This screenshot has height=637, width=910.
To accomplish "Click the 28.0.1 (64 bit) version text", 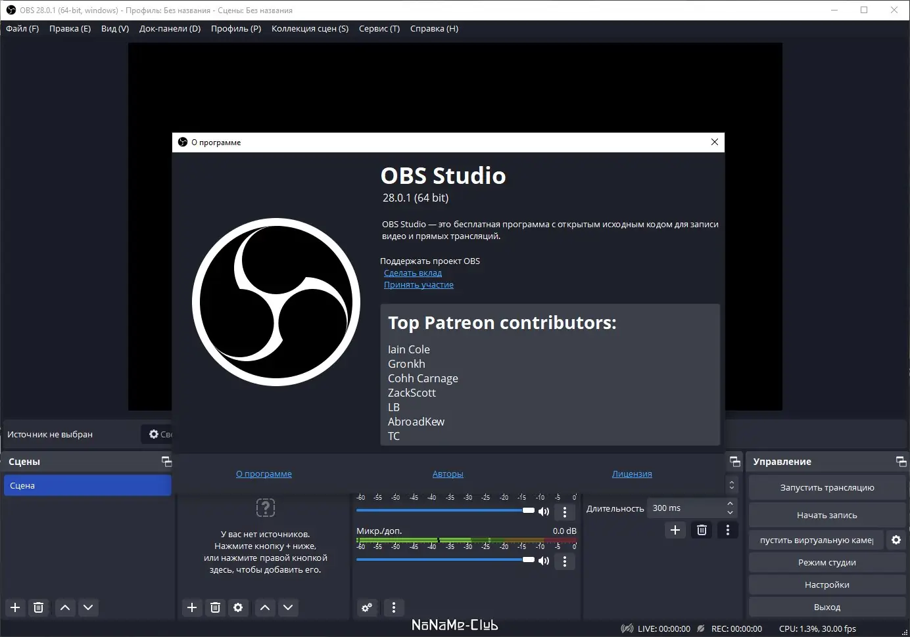I will [416, 198].
